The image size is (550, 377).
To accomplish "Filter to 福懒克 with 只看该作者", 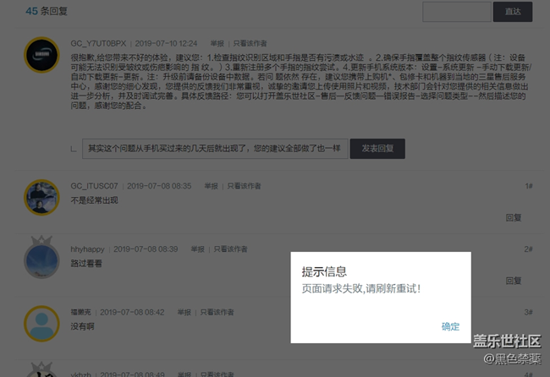I will tap(217, 312).
